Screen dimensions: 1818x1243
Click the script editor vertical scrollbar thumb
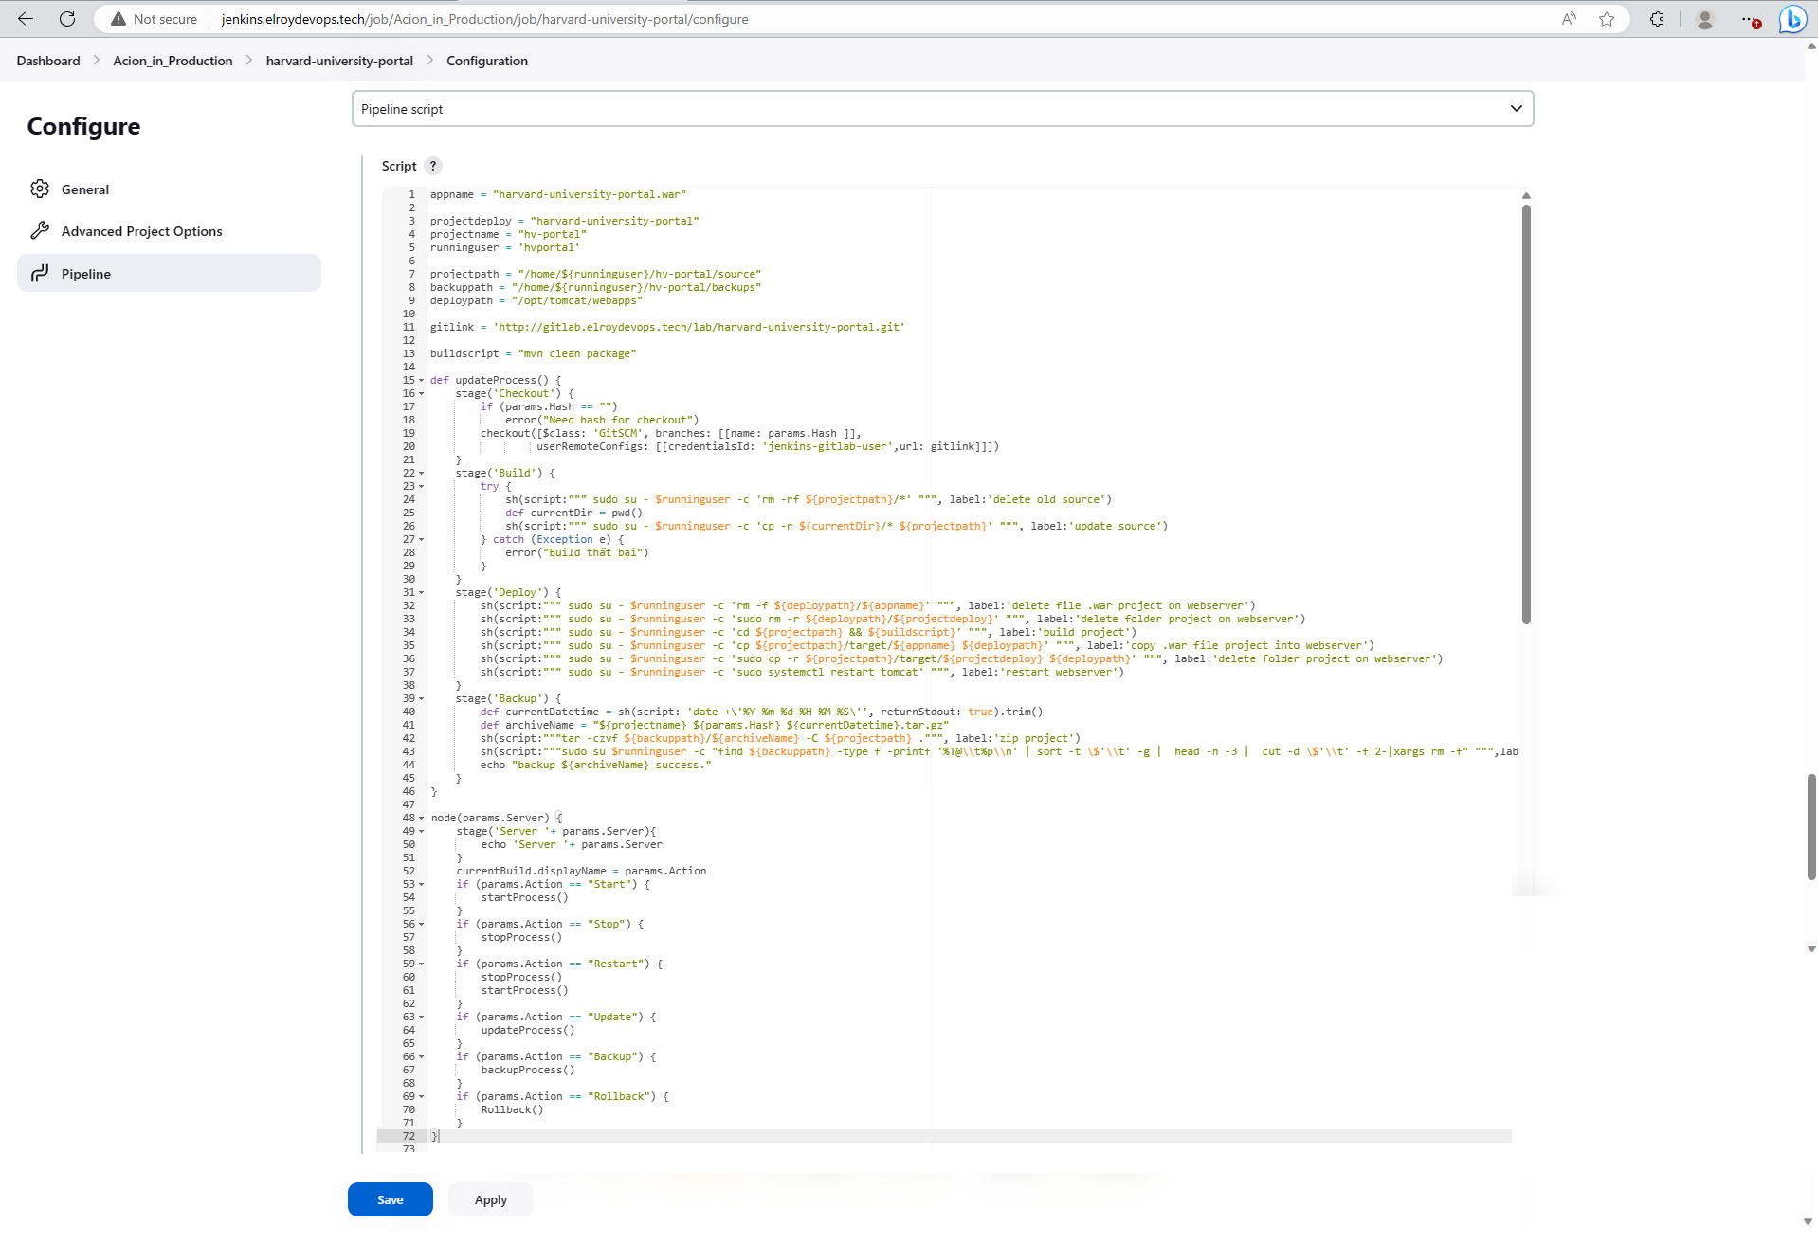pos(1526,414)
